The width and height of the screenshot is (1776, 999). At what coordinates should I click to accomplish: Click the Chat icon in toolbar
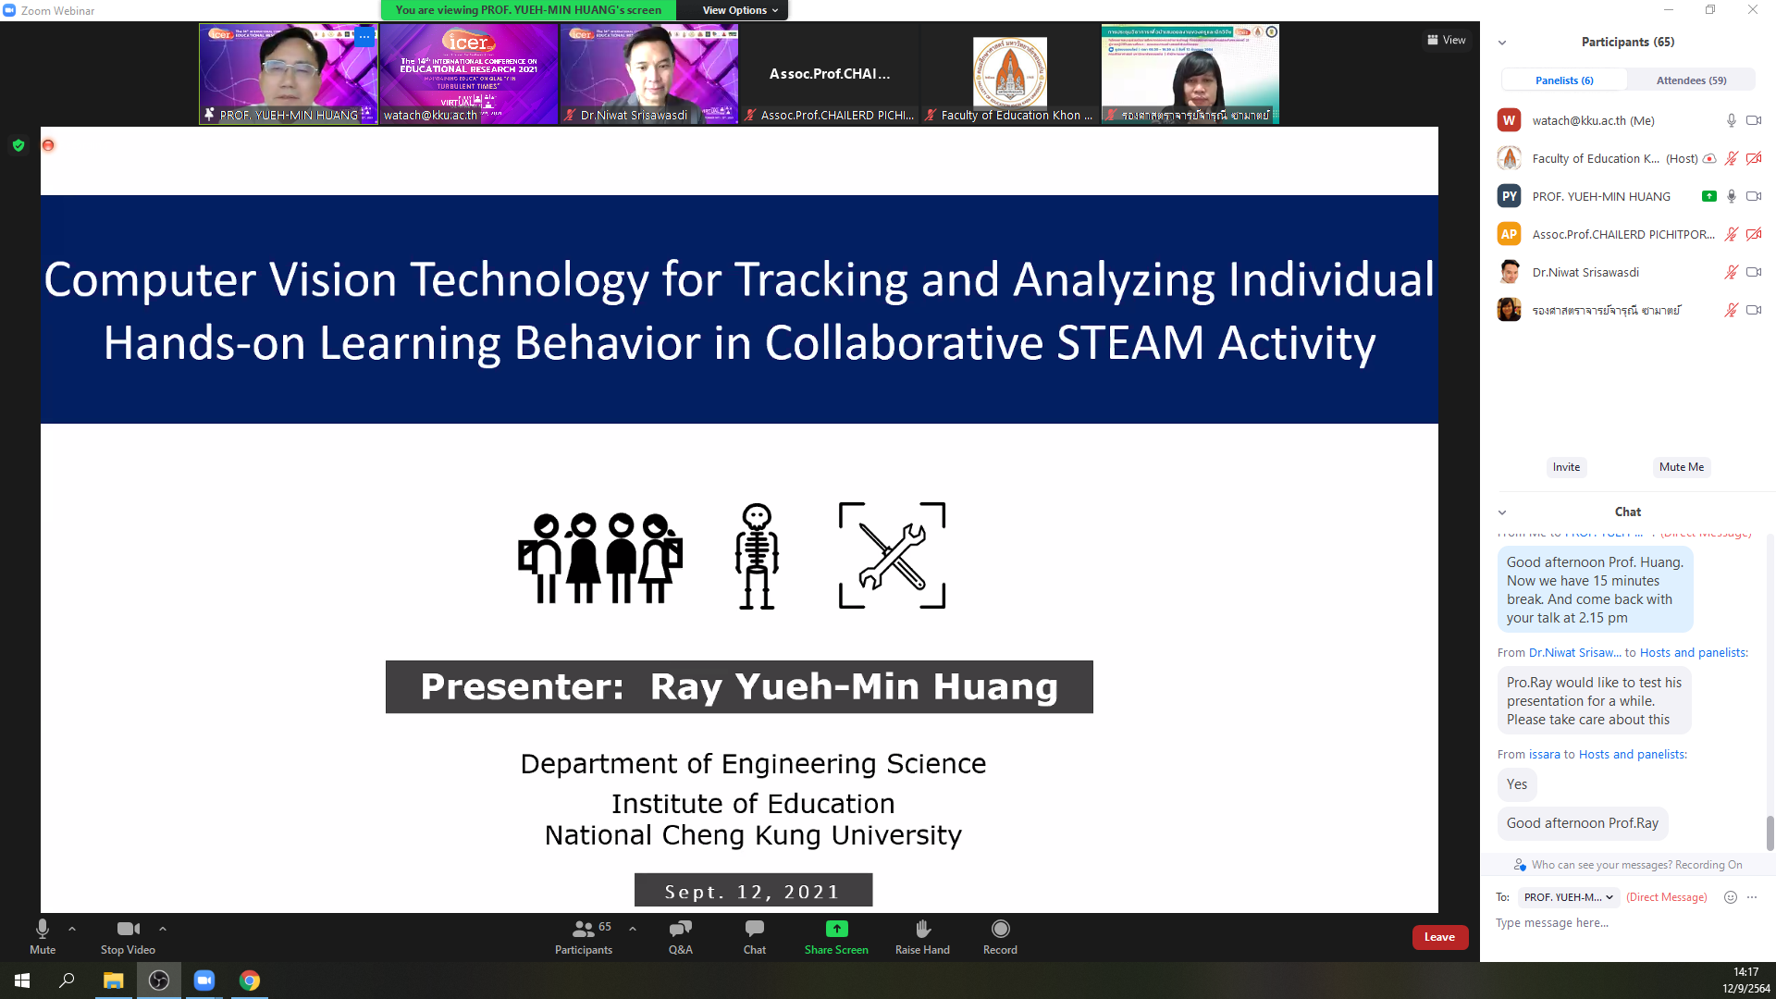coord(754,929)
